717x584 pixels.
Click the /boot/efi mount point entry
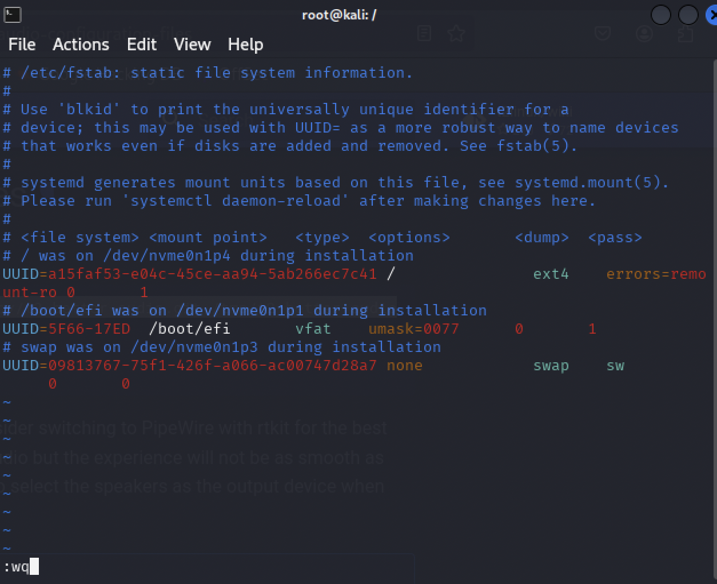(x=189, y=329)
